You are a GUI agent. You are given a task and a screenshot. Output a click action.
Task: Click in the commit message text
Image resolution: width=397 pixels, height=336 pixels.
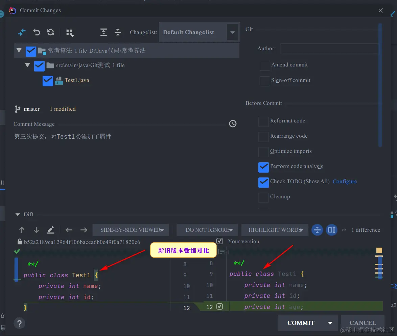(x=63, y=137)
